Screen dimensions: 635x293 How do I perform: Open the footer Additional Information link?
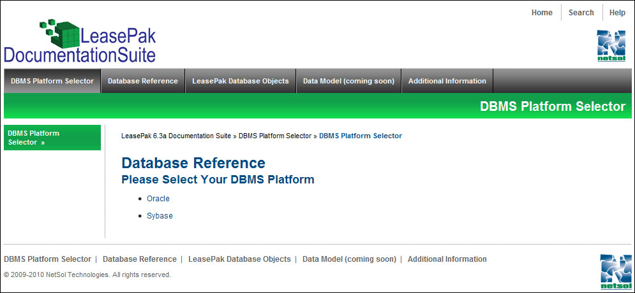pyautogui.click(x=447, y=259)
